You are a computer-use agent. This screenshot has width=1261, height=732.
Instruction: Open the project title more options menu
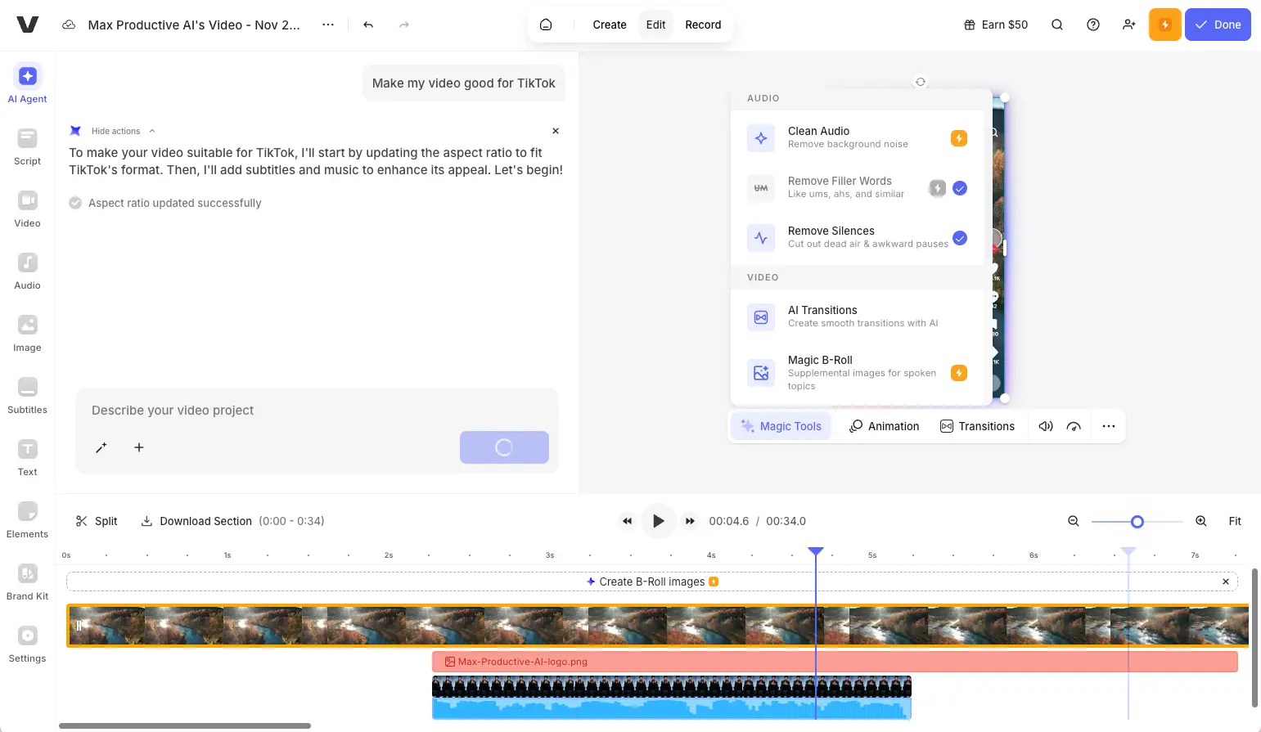(328, 25)
